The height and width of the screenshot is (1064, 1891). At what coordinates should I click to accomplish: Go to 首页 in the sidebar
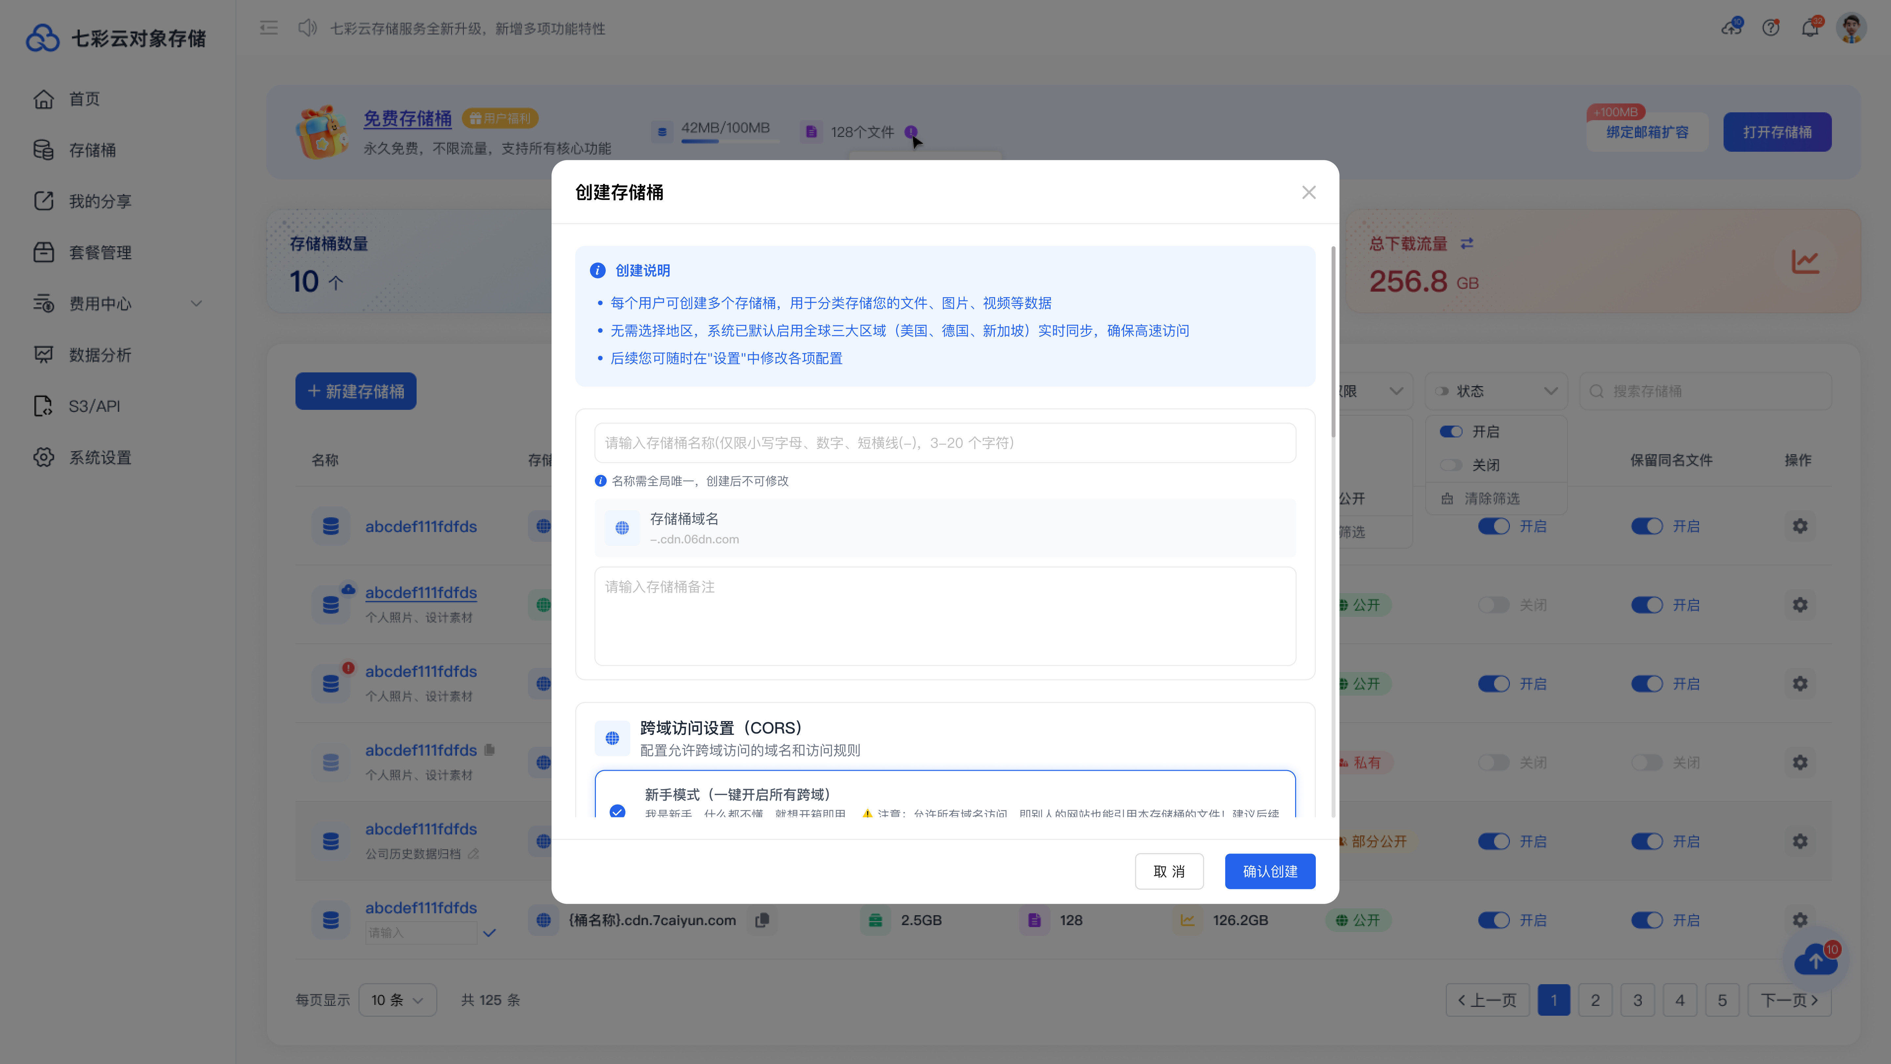84,99
